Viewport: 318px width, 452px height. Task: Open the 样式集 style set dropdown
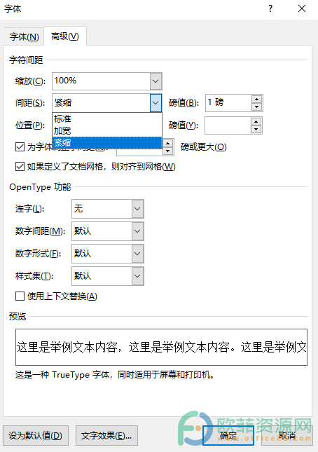point(137,276)
